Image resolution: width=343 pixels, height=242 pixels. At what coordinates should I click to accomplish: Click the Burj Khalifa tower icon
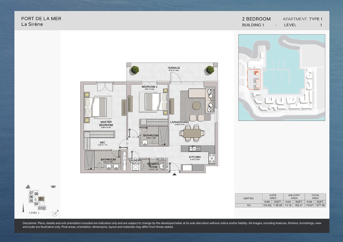click(23, 207)
